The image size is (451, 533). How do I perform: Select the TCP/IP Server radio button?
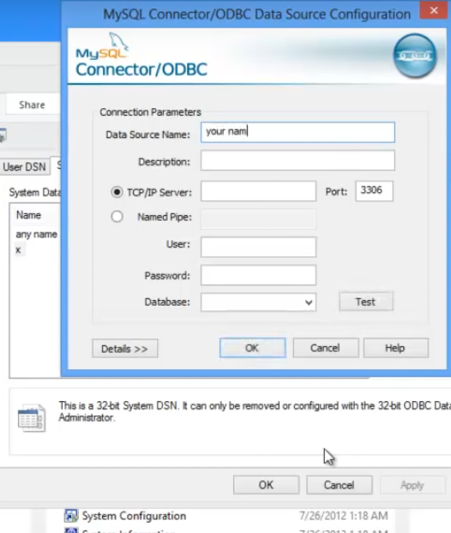117,192
